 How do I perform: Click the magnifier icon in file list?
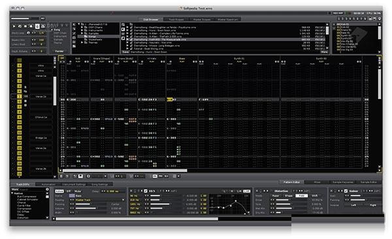coord(123,25)
